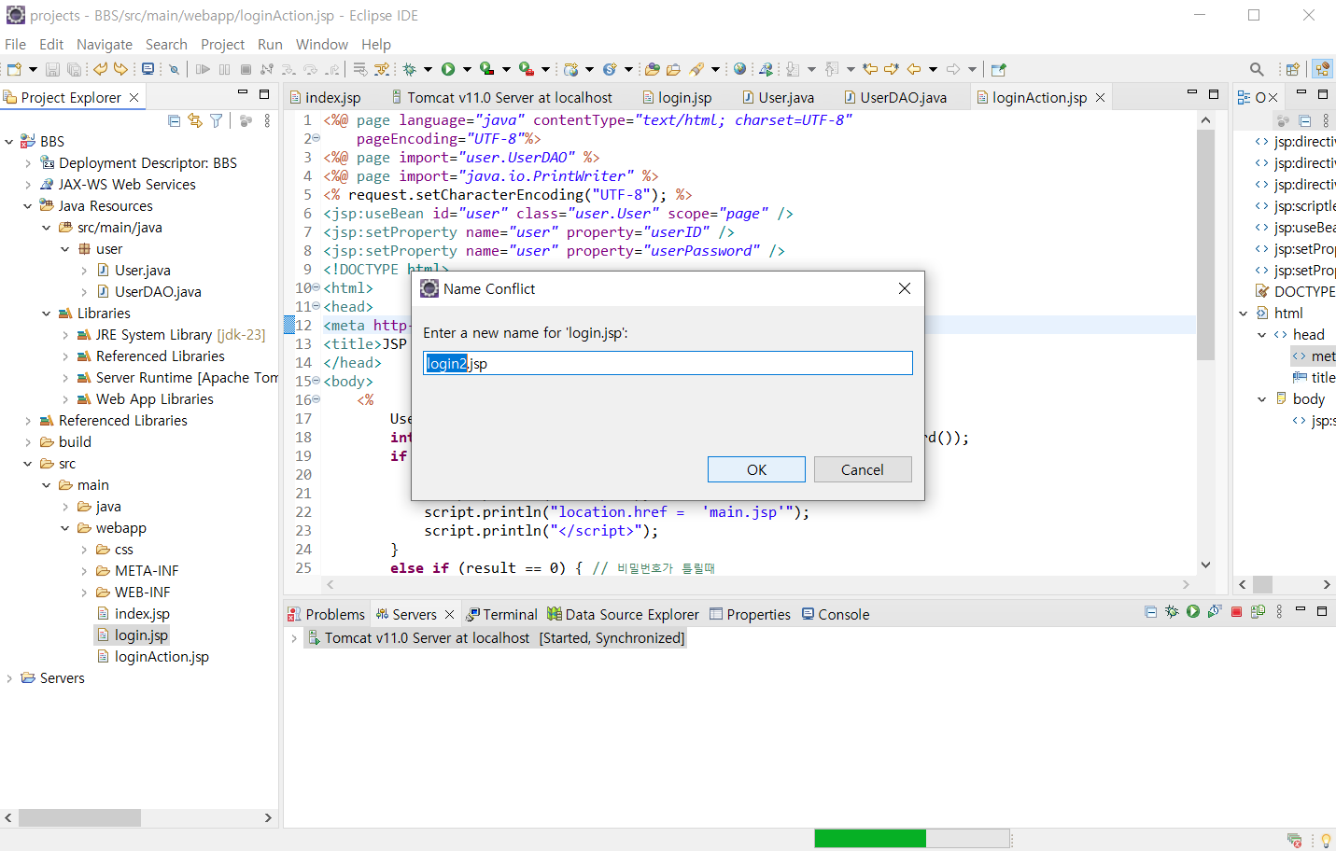
Task: Expand the Servers project node
Action: pos(9,678)
